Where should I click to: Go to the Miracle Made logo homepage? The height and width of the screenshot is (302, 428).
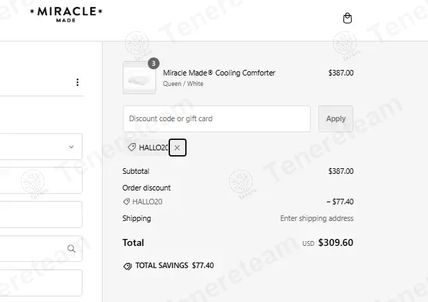pos(67,15)
